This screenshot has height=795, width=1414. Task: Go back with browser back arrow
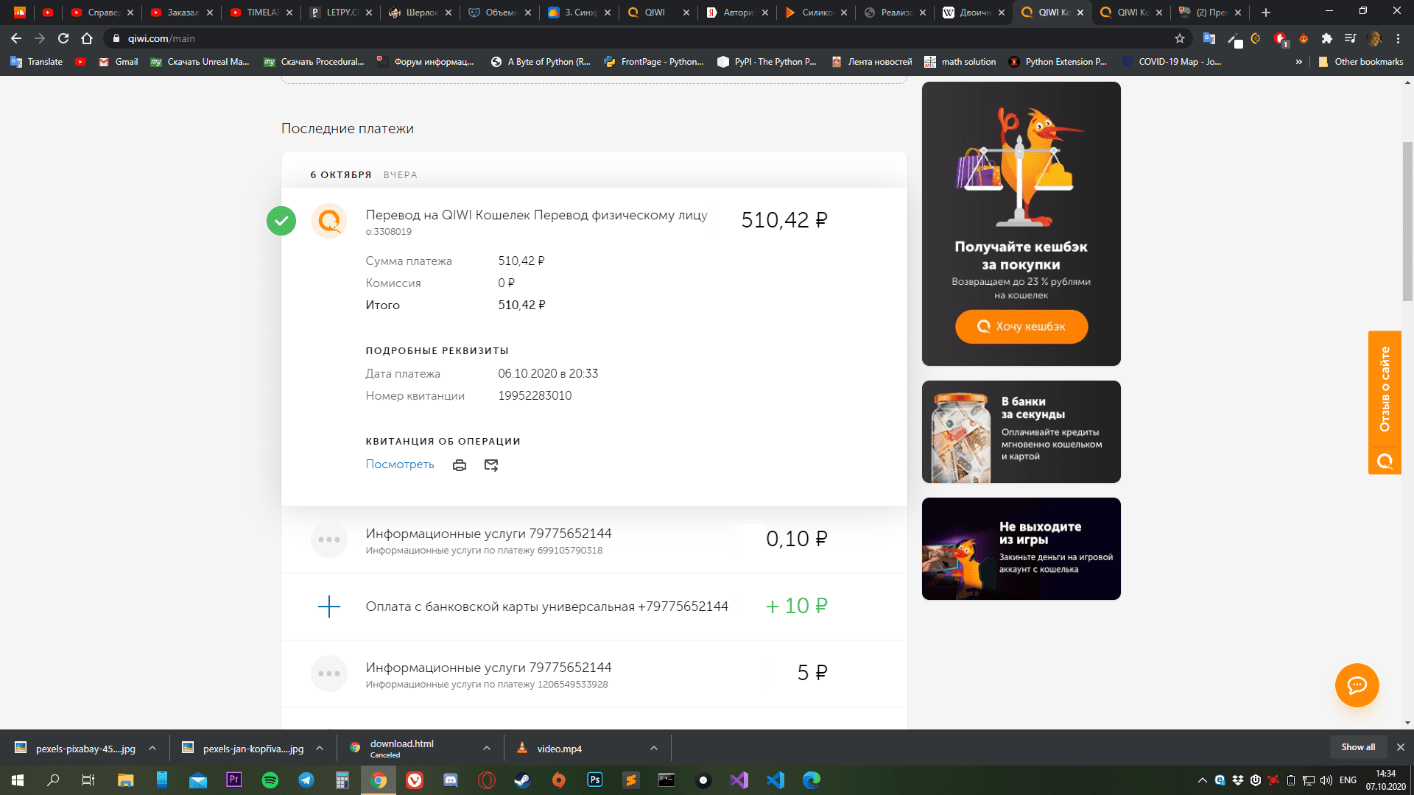point(16,38)
